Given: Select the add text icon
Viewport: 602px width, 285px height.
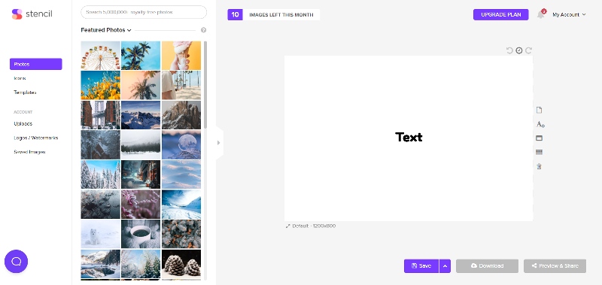Looking at the screenshot, I should coord(540,124).
